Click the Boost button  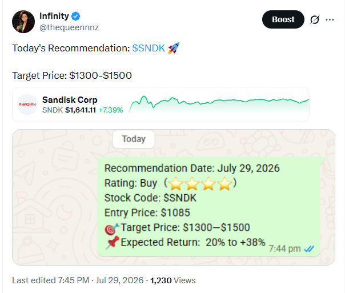(x=283, y=19)
